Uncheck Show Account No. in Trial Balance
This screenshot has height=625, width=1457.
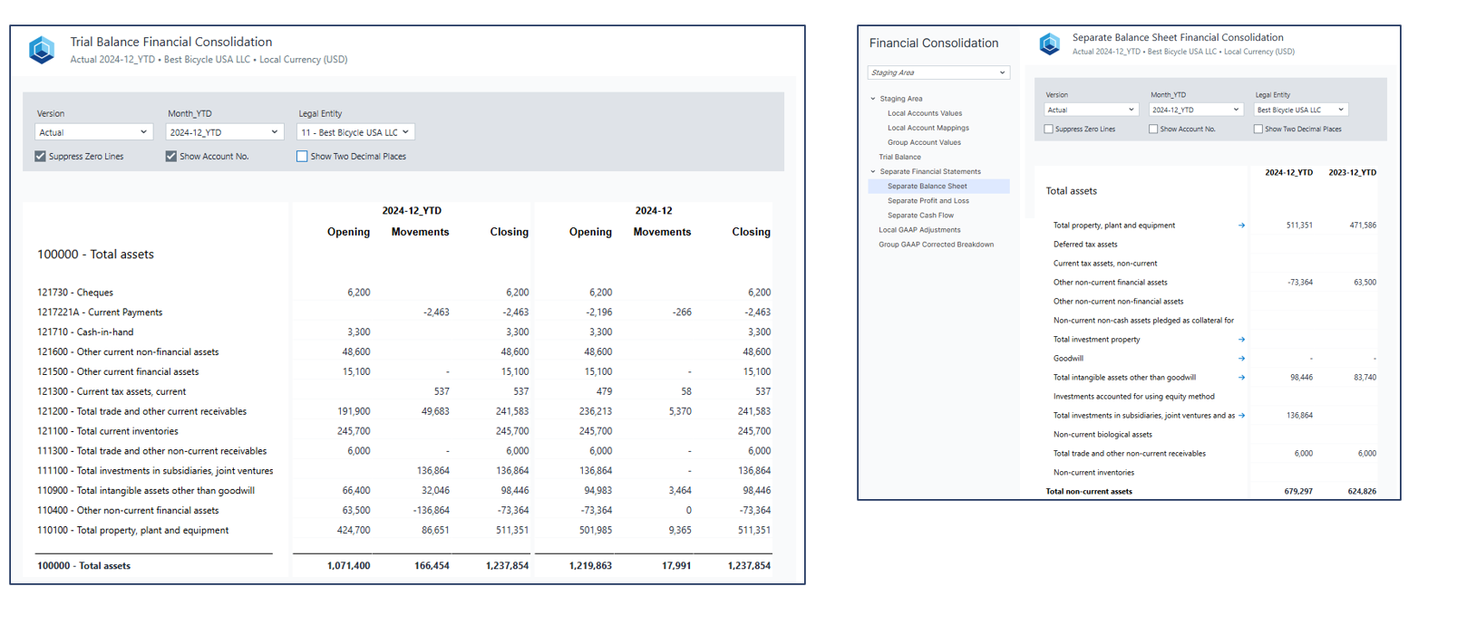(x=170, y=157)
